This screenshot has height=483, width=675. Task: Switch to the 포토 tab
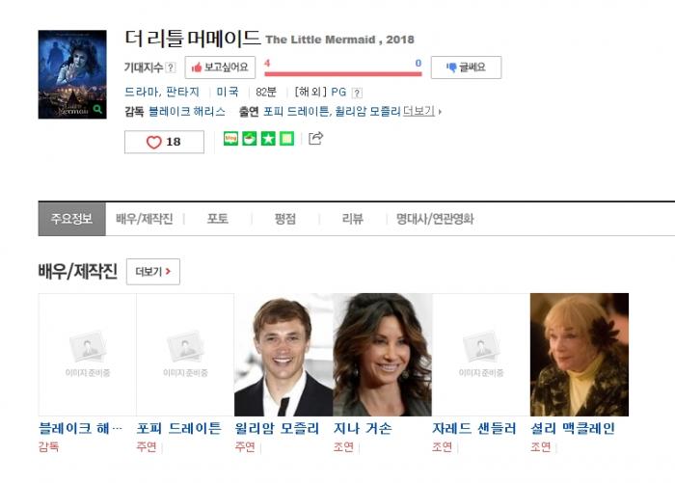[x=217, y=219]
